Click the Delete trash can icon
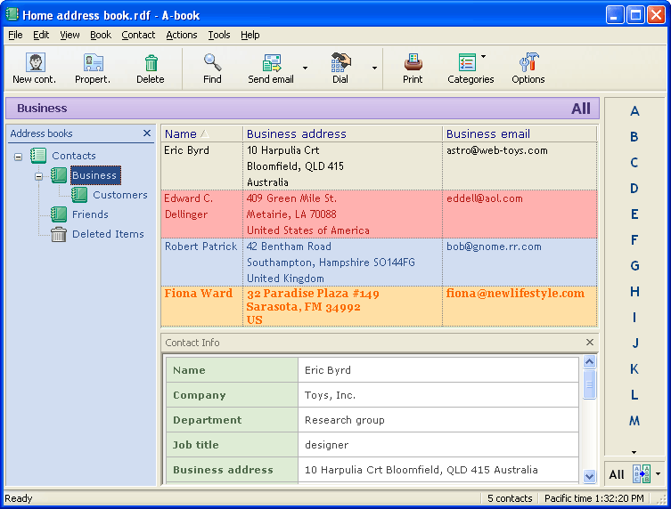The width and height of the screenshot is (671, 509). (x=151, y=62)
